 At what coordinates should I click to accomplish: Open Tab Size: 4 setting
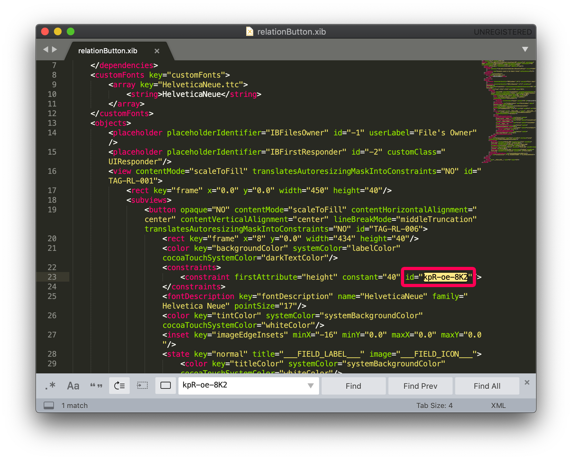[x=434, y=405]
